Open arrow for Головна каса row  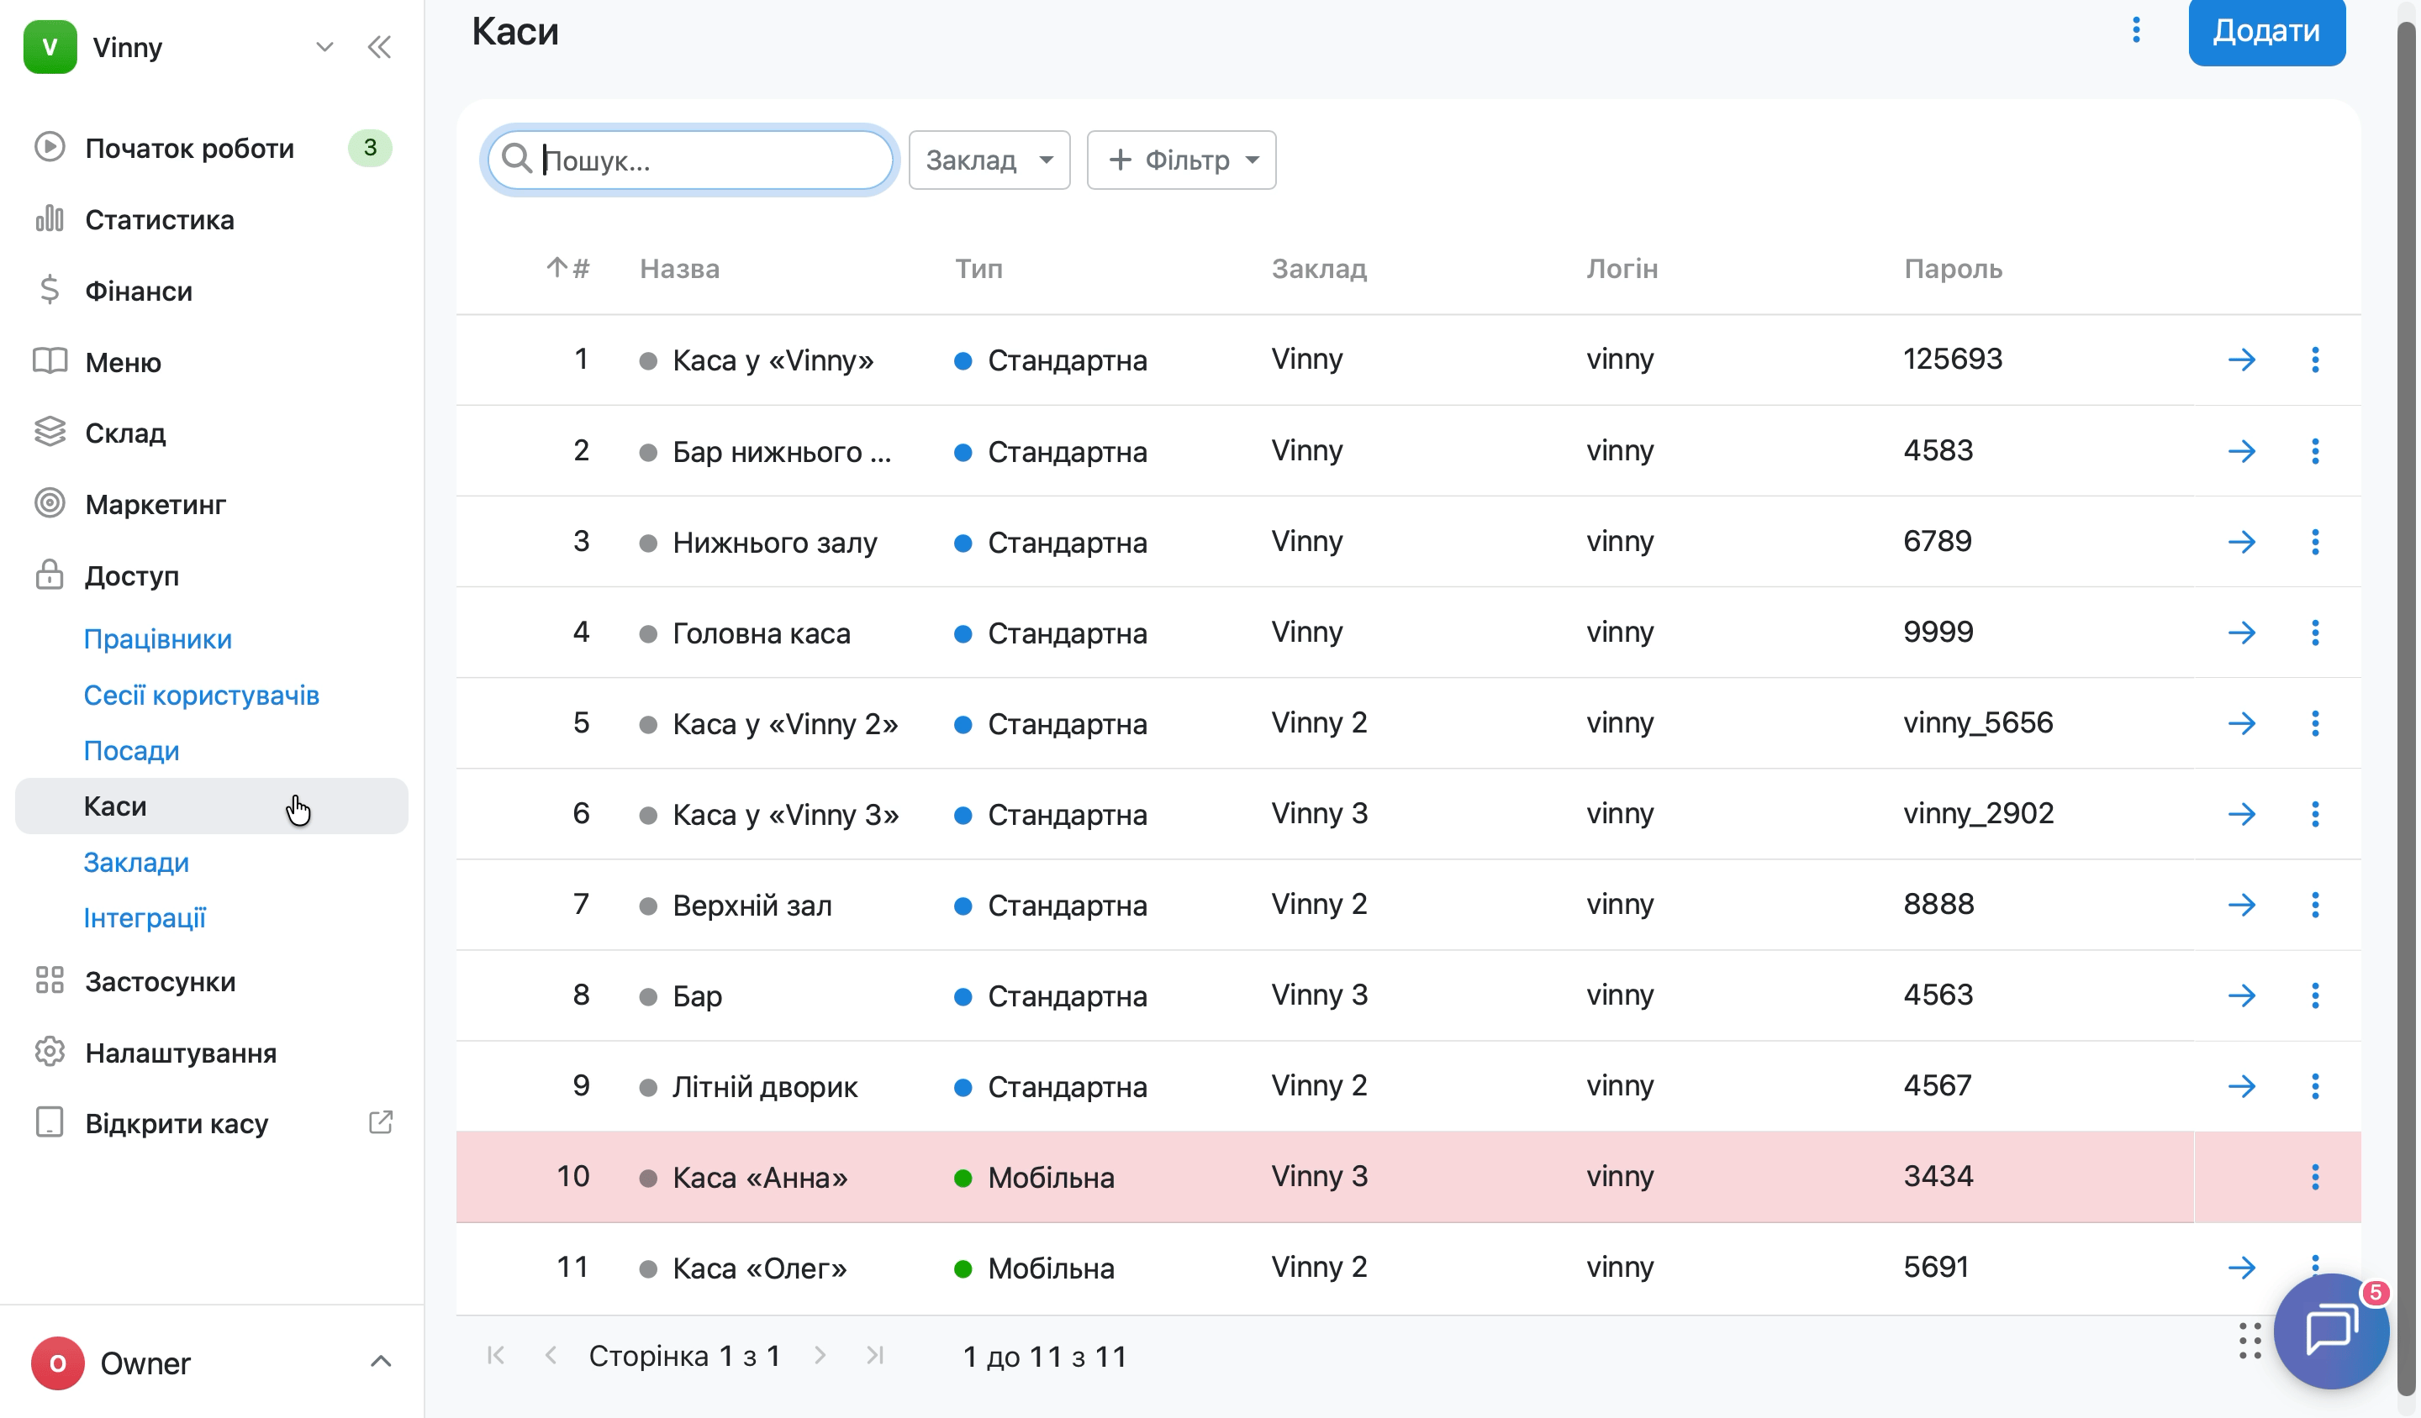point(2241,633)
